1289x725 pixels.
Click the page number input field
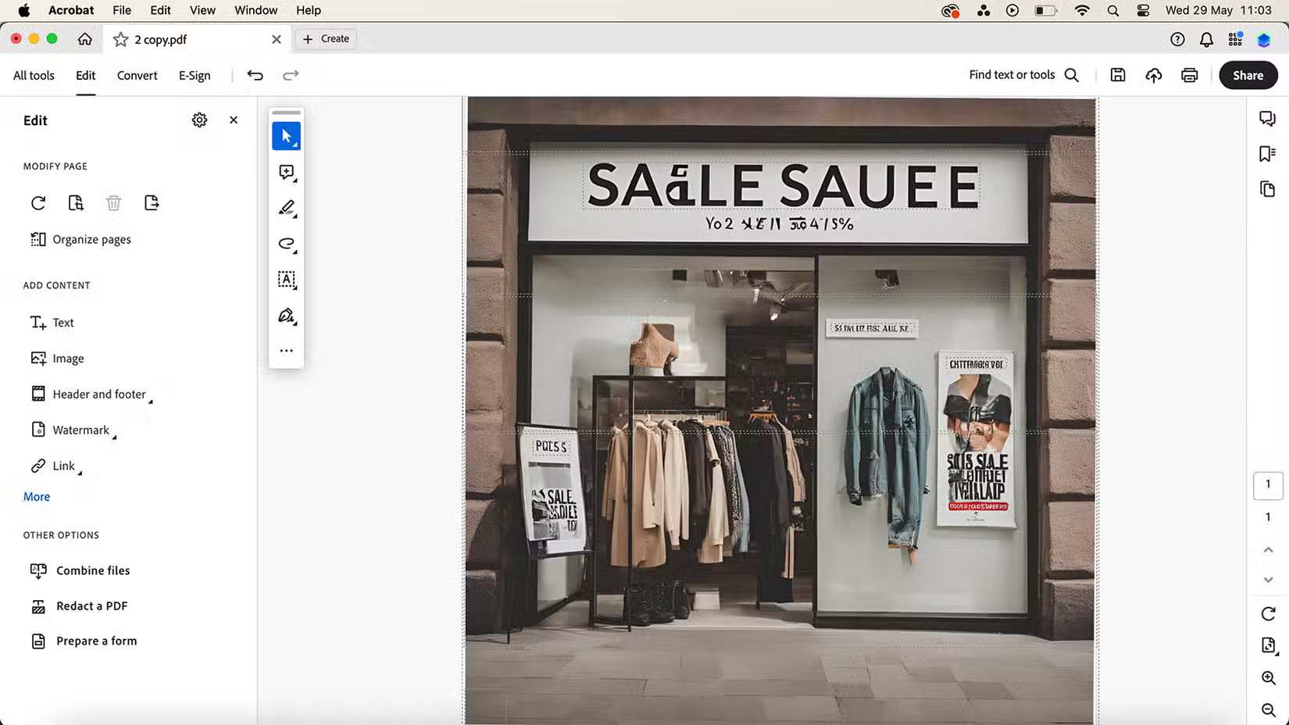tap(1268, 484)
